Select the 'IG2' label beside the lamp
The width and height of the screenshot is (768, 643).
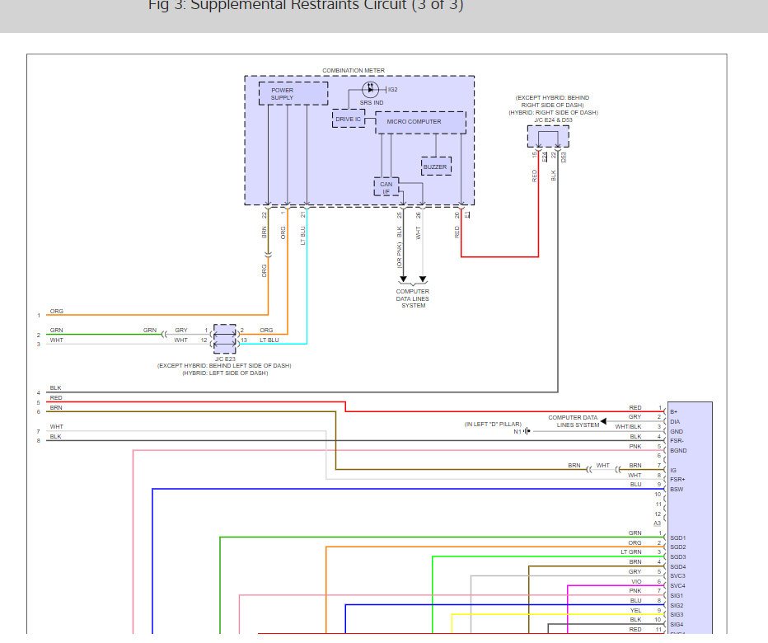[x=393, y=90]
